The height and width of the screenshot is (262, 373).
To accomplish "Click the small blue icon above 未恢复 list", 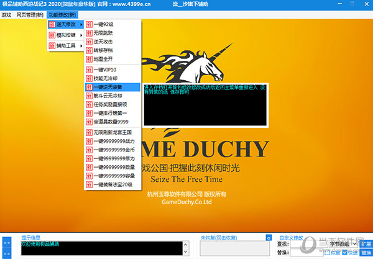I will click(x=269, y=238).
